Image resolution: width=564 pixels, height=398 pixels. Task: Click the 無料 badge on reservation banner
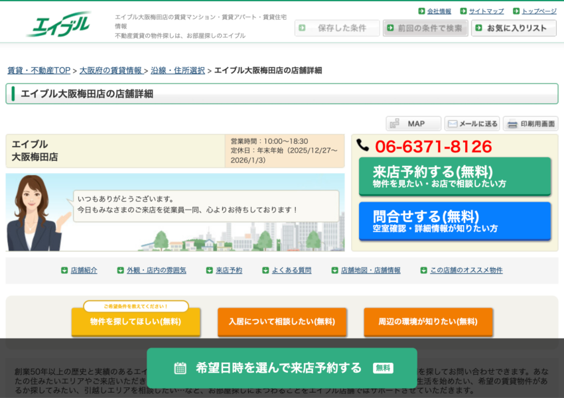point(383,368)
